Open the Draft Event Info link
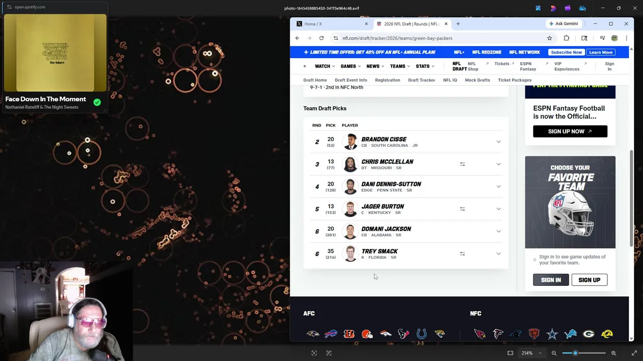Image resolution: width=643 pixels, height=361 pixels. click(x=351, y=80)
